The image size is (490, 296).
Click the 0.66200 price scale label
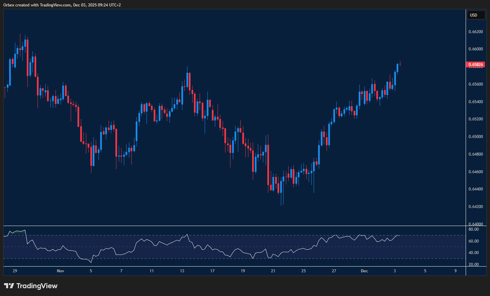click(x=475, y=31)
